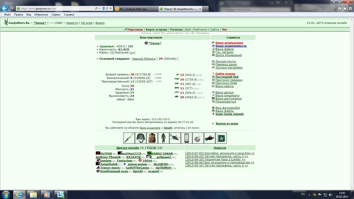Open browser home page icon
This screenshot has width=354, height=199.
coord(339,9)
